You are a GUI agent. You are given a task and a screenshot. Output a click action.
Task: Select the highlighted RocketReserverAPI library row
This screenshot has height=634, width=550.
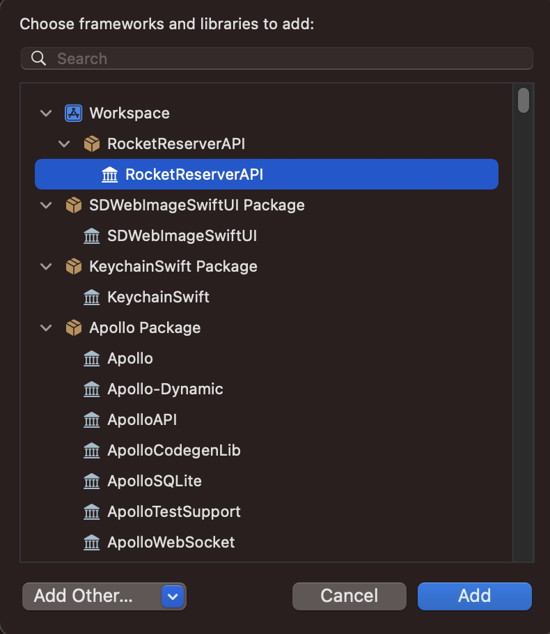267,174
